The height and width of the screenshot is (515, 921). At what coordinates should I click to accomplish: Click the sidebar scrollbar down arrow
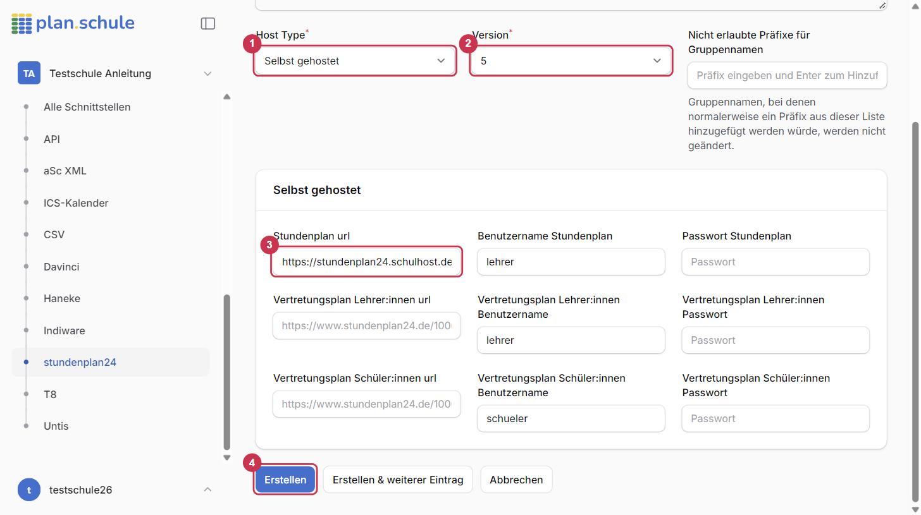pyautogui.click(x=227, y=457)
